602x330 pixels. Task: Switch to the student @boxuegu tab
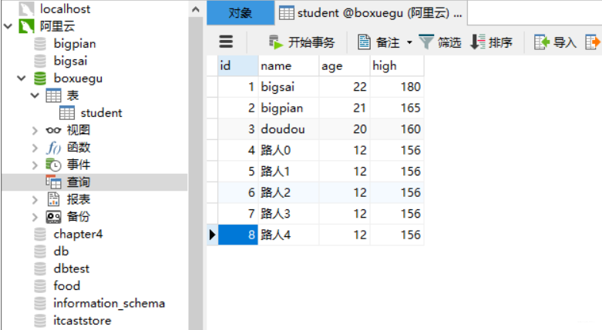point(370,13)
